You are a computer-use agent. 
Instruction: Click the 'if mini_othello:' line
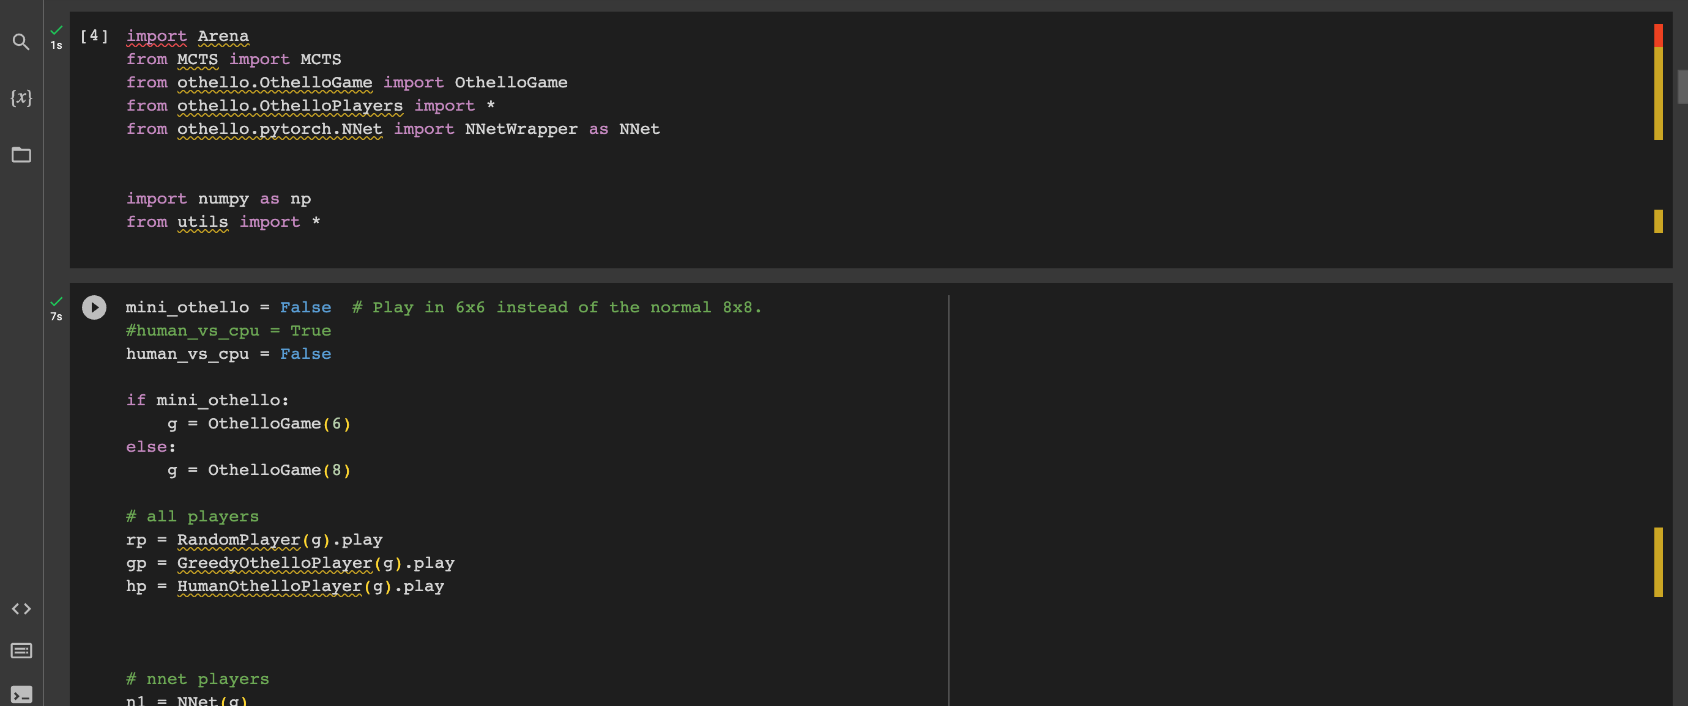pos(207,400)
